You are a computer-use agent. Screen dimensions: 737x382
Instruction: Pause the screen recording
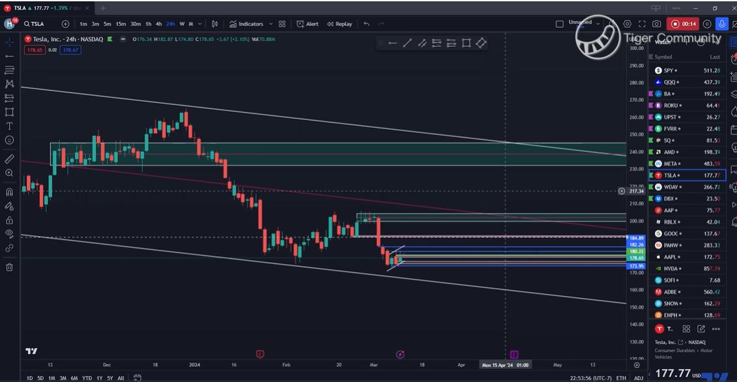coord(707,24)
